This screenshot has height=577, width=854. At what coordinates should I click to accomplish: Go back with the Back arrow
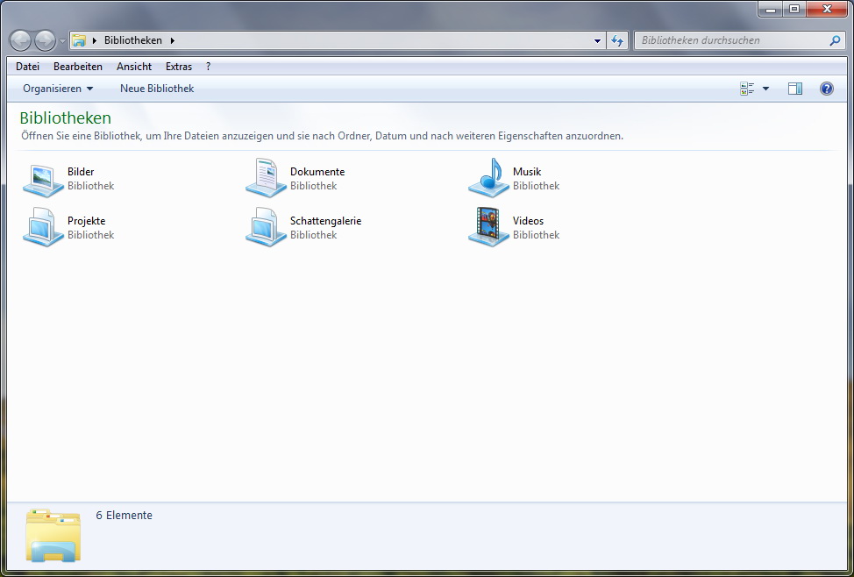pos(21,40)
